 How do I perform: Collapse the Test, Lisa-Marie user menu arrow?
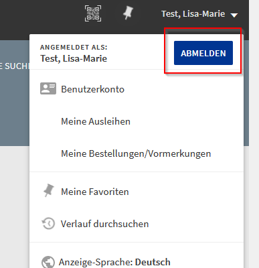point(234,15)
